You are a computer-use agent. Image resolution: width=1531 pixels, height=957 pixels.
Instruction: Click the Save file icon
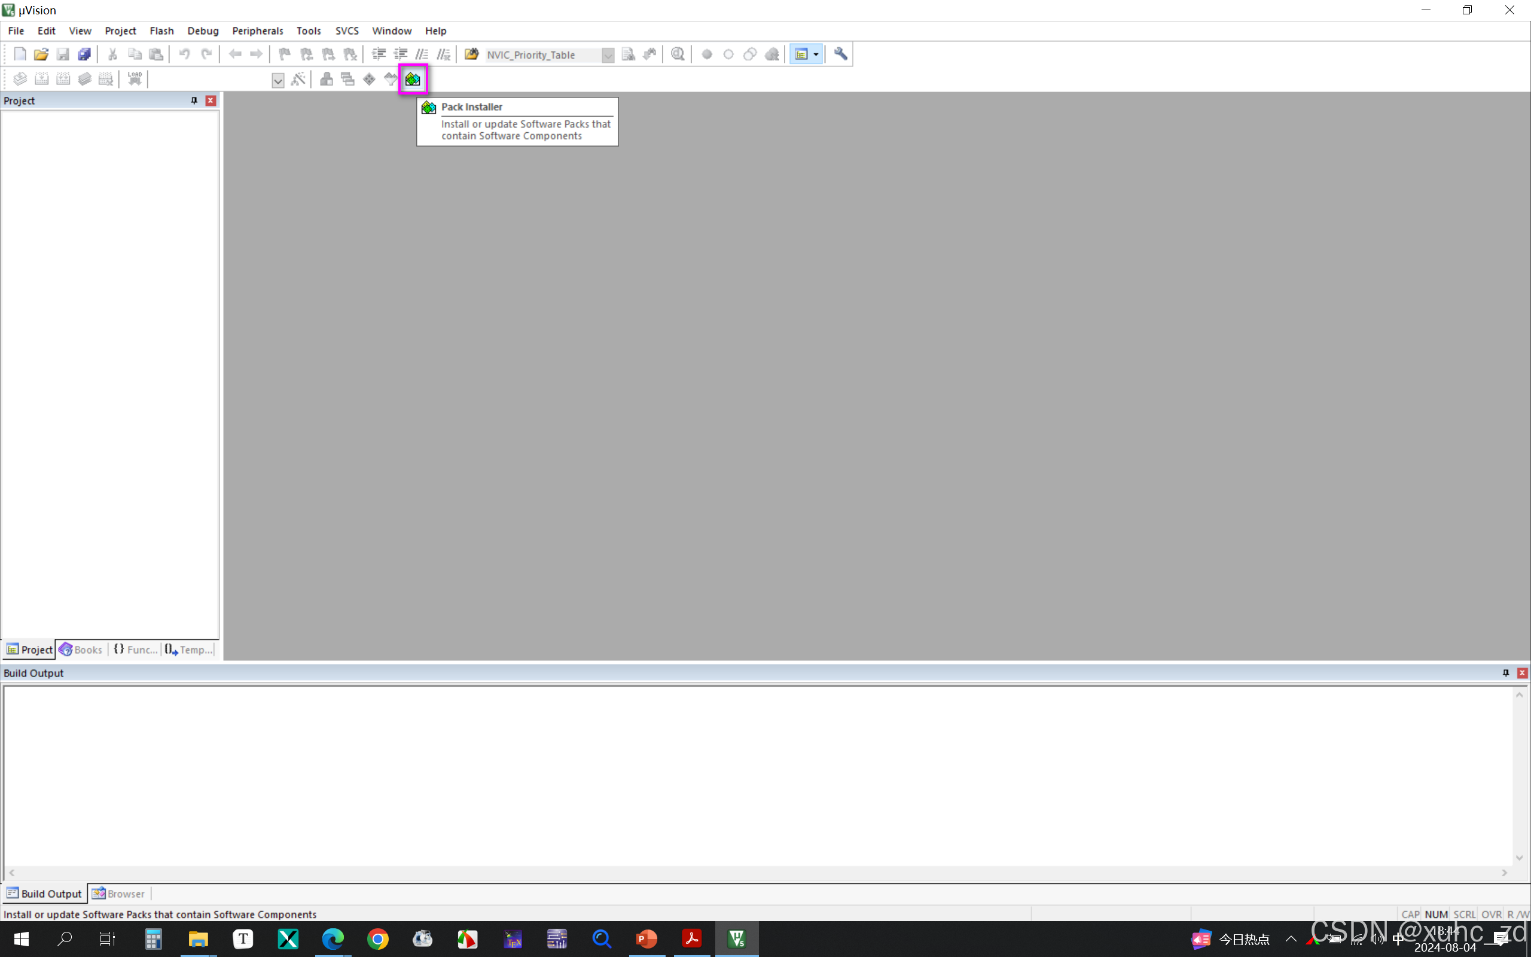(x=63, y=54)
